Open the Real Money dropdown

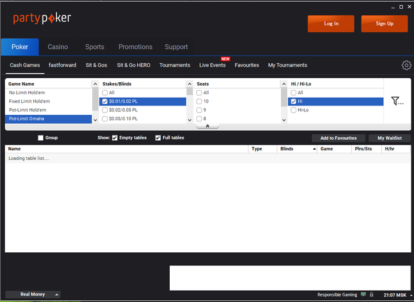33,294
